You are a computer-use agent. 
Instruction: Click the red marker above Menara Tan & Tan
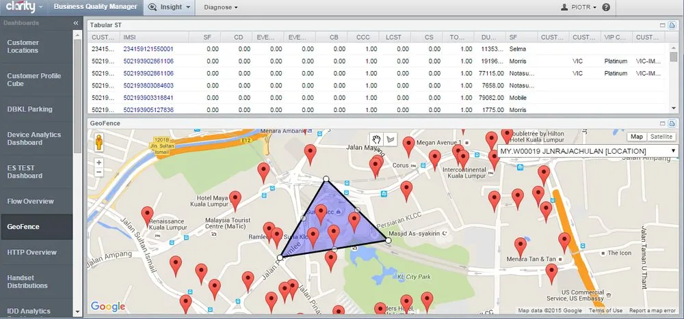(520, 247)
